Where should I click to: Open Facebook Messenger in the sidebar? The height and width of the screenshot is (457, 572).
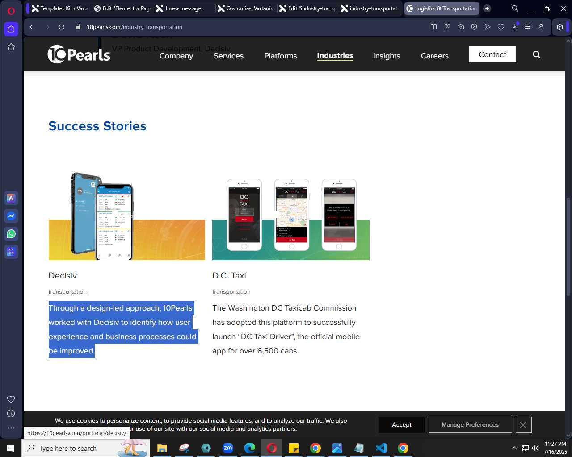point(11,216)
